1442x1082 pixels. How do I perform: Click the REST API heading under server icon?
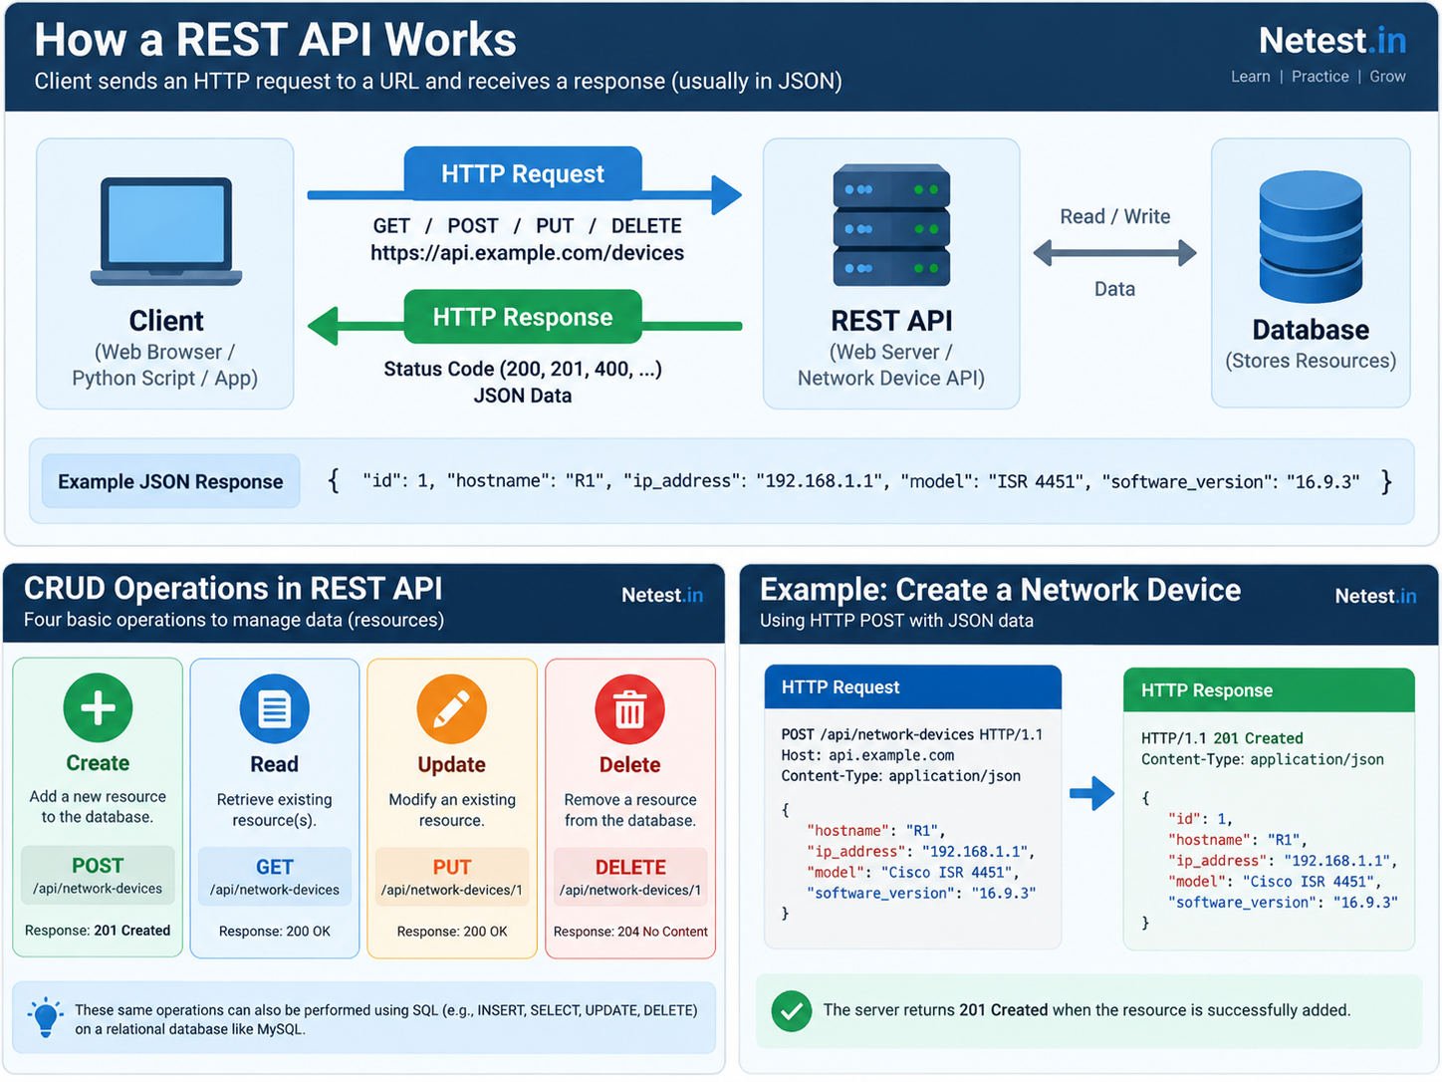891,321
